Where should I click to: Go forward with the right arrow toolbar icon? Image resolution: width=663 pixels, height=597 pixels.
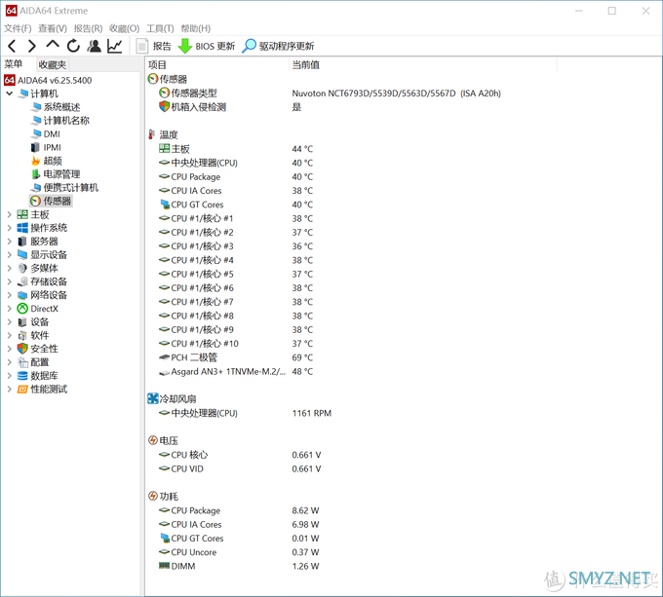click(x=32, y=46)
